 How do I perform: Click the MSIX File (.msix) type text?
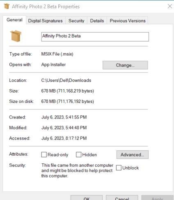(57, 54)
